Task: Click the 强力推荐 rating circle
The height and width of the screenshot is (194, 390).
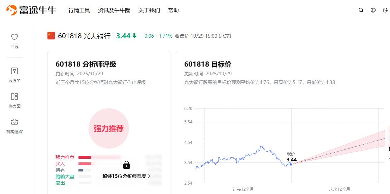Action: [x=109, y=128]
